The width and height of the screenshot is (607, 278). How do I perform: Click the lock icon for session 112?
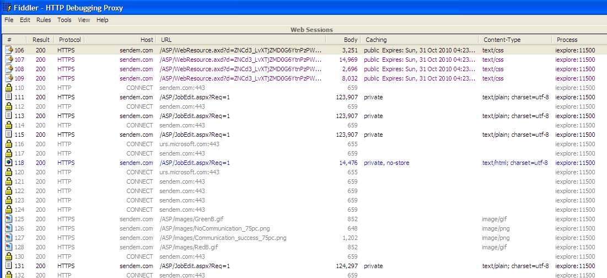pos(8,106)
